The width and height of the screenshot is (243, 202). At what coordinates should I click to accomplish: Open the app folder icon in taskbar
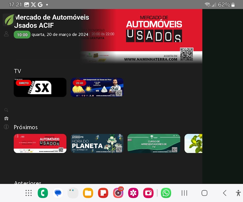[x=73, y=193]
